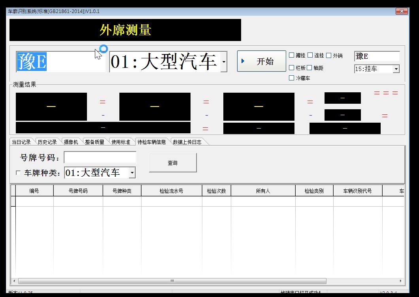Expand the 15:挂车 trailer type dropdown
The image size is (419, 297).
pyautogui.click(x=396, y=69)
